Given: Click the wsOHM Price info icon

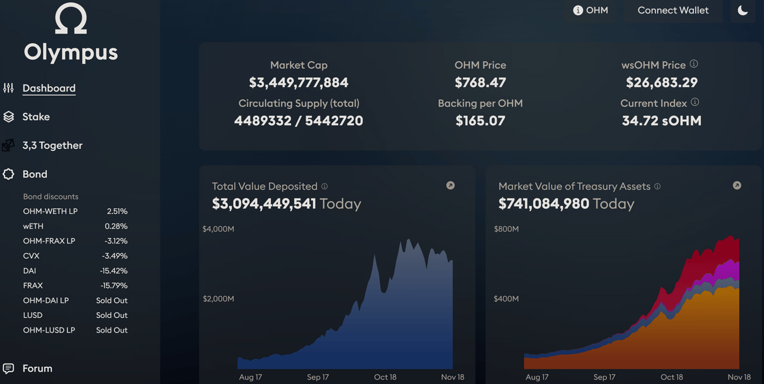Looking at the screenshot, I should click(694, 64).
